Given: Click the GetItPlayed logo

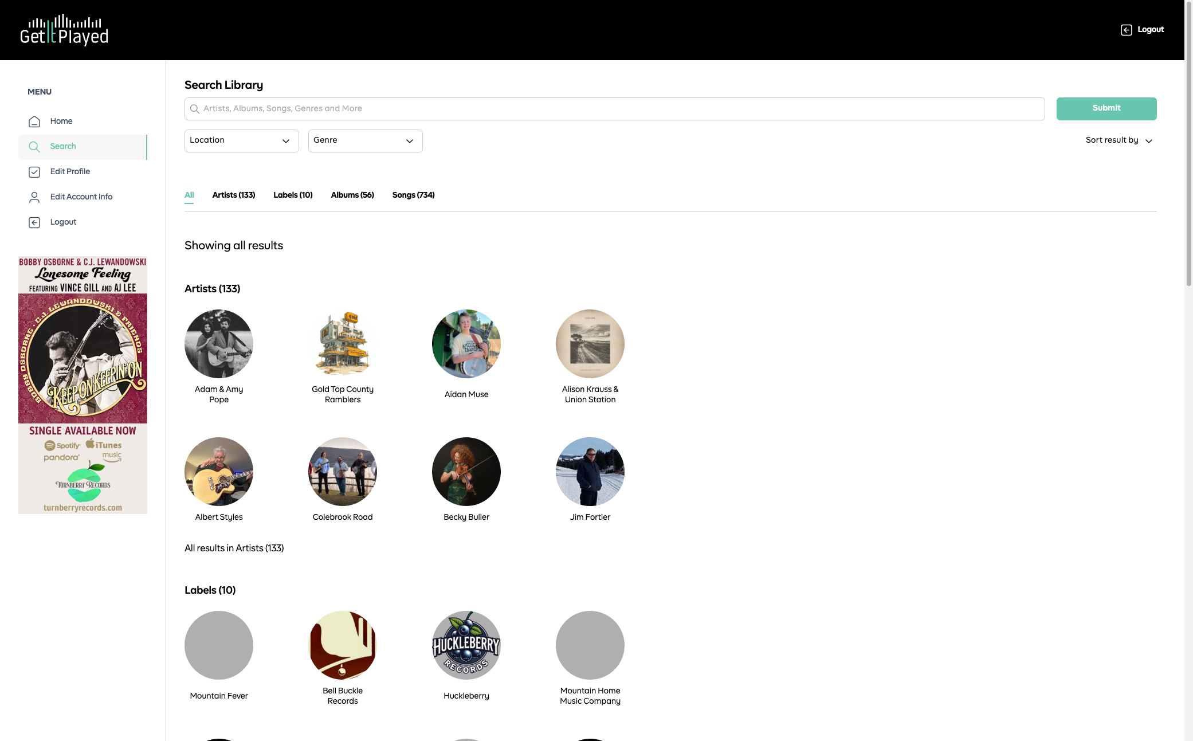Looking at the screenshot, I should (x=64, y=30).
